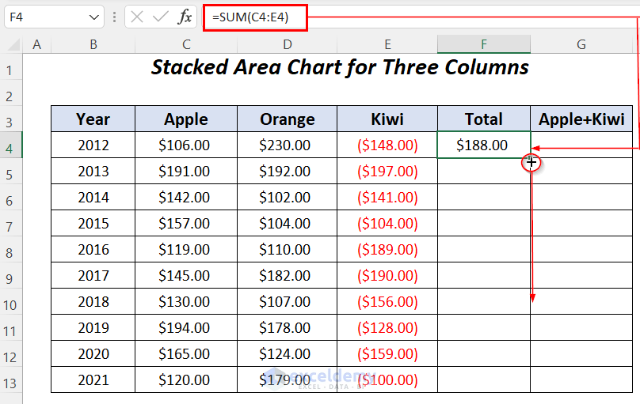Open the Name Box dropdown arrow
This screenshot has width=640, height=404.
[94, 17]
